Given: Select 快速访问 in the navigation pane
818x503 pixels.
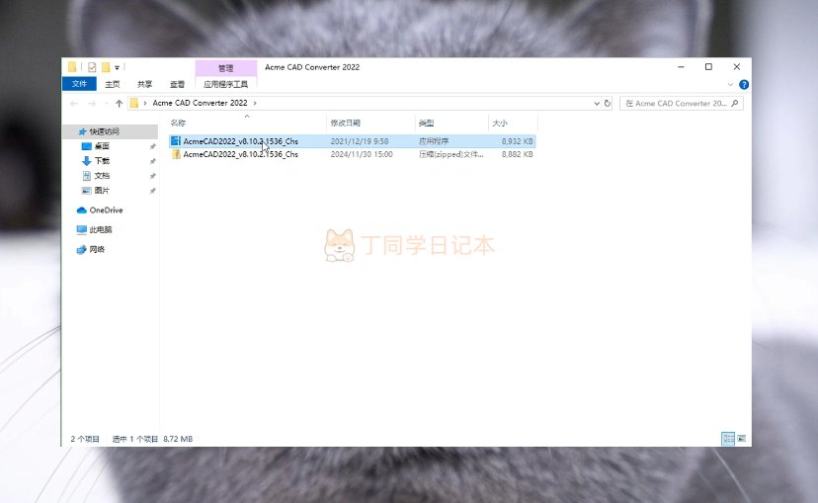Looking at the screenshot, I should (104, 131).
